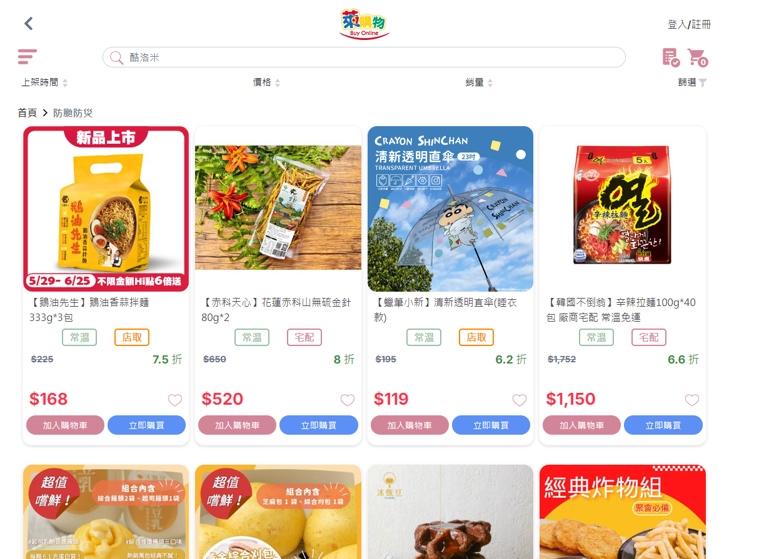Viewport: 759px width, 559px height.
Task: Go back with the left arrow icon
Action: (28, 24)
